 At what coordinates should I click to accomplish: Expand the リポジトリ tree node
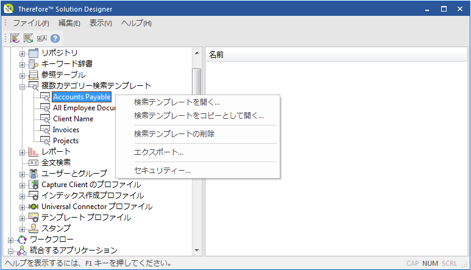[x=23, y=53]
